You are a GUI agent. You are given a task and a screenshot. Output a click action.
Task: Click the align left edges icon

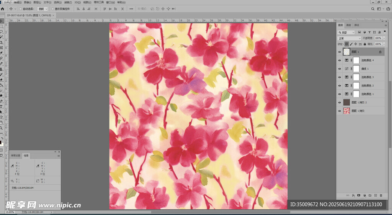(x=78, y=9)
